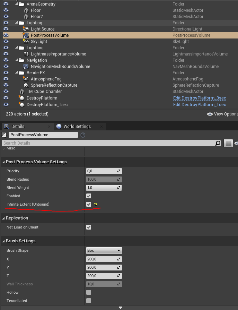
Task: Click the Brush Z size field
Action: [104, 276]
